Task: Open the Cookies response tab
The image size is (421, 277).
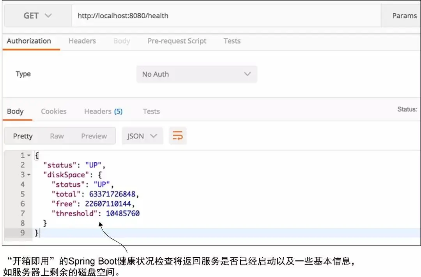Action: click(x=53, y=111)
